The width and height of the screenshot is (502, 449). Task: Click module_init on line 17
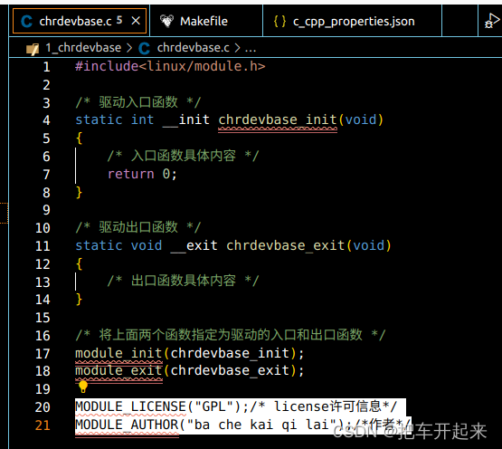tap(118, 353)
